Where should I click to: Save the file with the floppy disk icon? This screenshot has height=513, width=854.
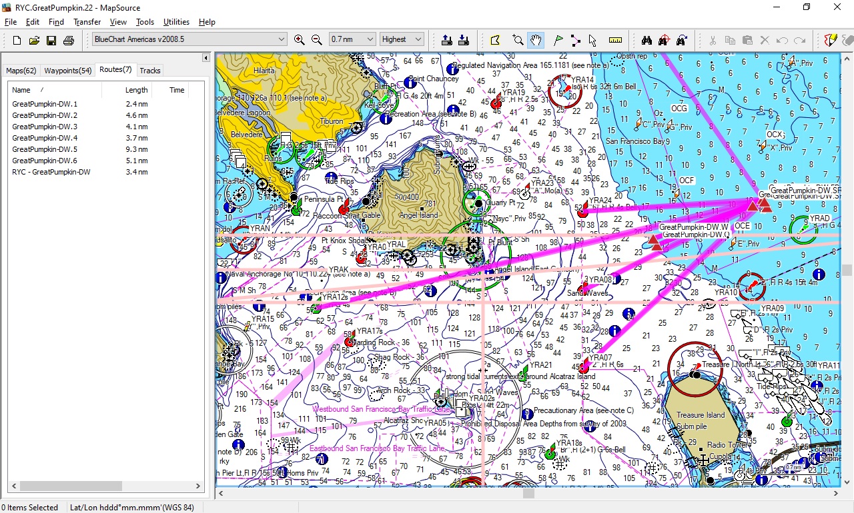click(51, 40)
